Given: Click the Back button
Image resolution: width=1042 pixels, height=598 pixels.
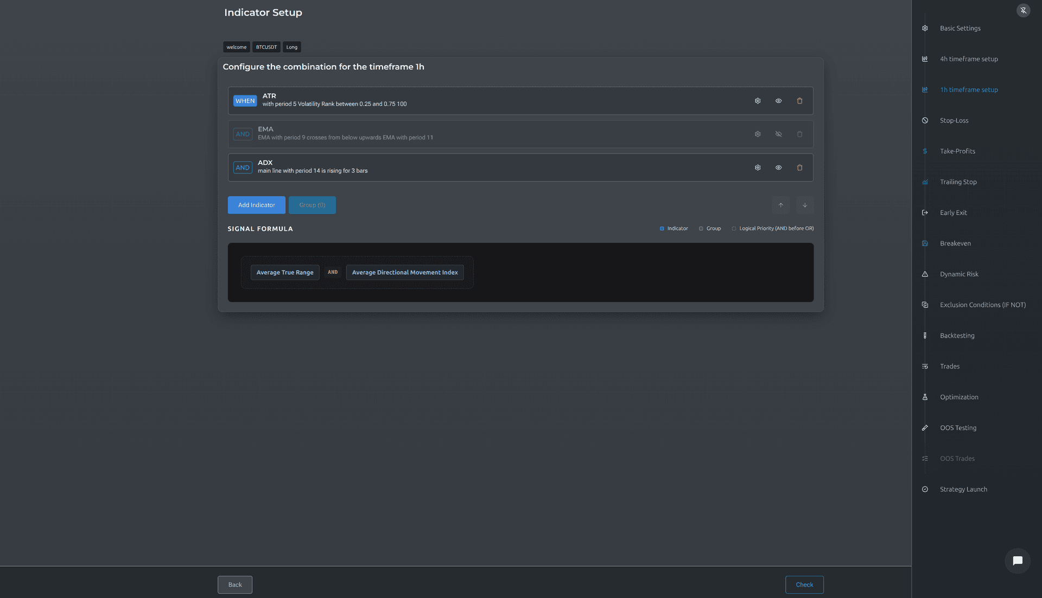Looking at the screenshot, I should click(x=235, y=584).
